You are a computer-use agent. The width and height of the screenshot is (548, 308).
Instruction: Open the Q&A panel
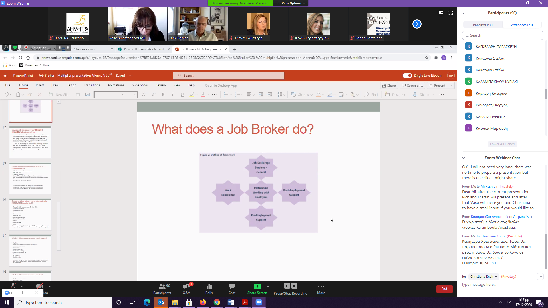tap(186, 289)
